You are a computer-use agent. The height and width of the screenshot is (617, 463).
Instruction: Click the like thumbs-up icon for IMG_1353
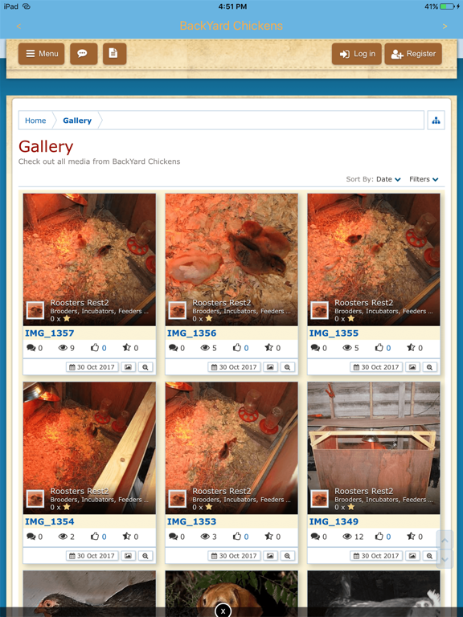[x=237, y=536]
